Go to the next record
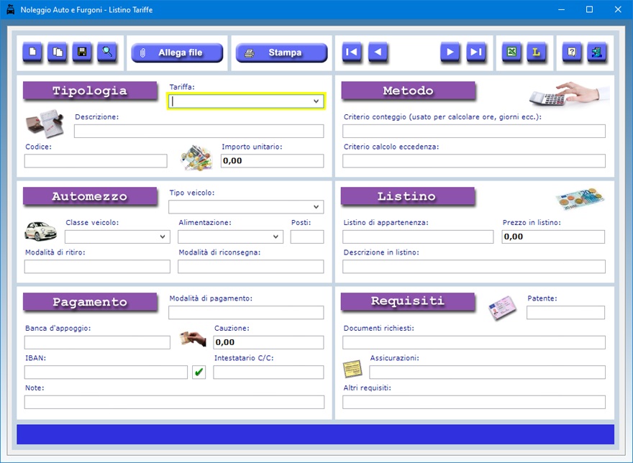 [x=450, y=52]
